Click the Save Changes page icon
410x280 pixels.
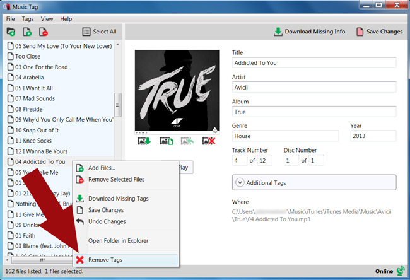360,32
